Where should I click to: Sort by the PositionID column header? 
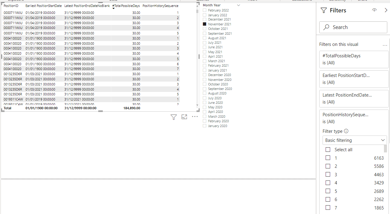pyautogui.click(x=11, y=6)
